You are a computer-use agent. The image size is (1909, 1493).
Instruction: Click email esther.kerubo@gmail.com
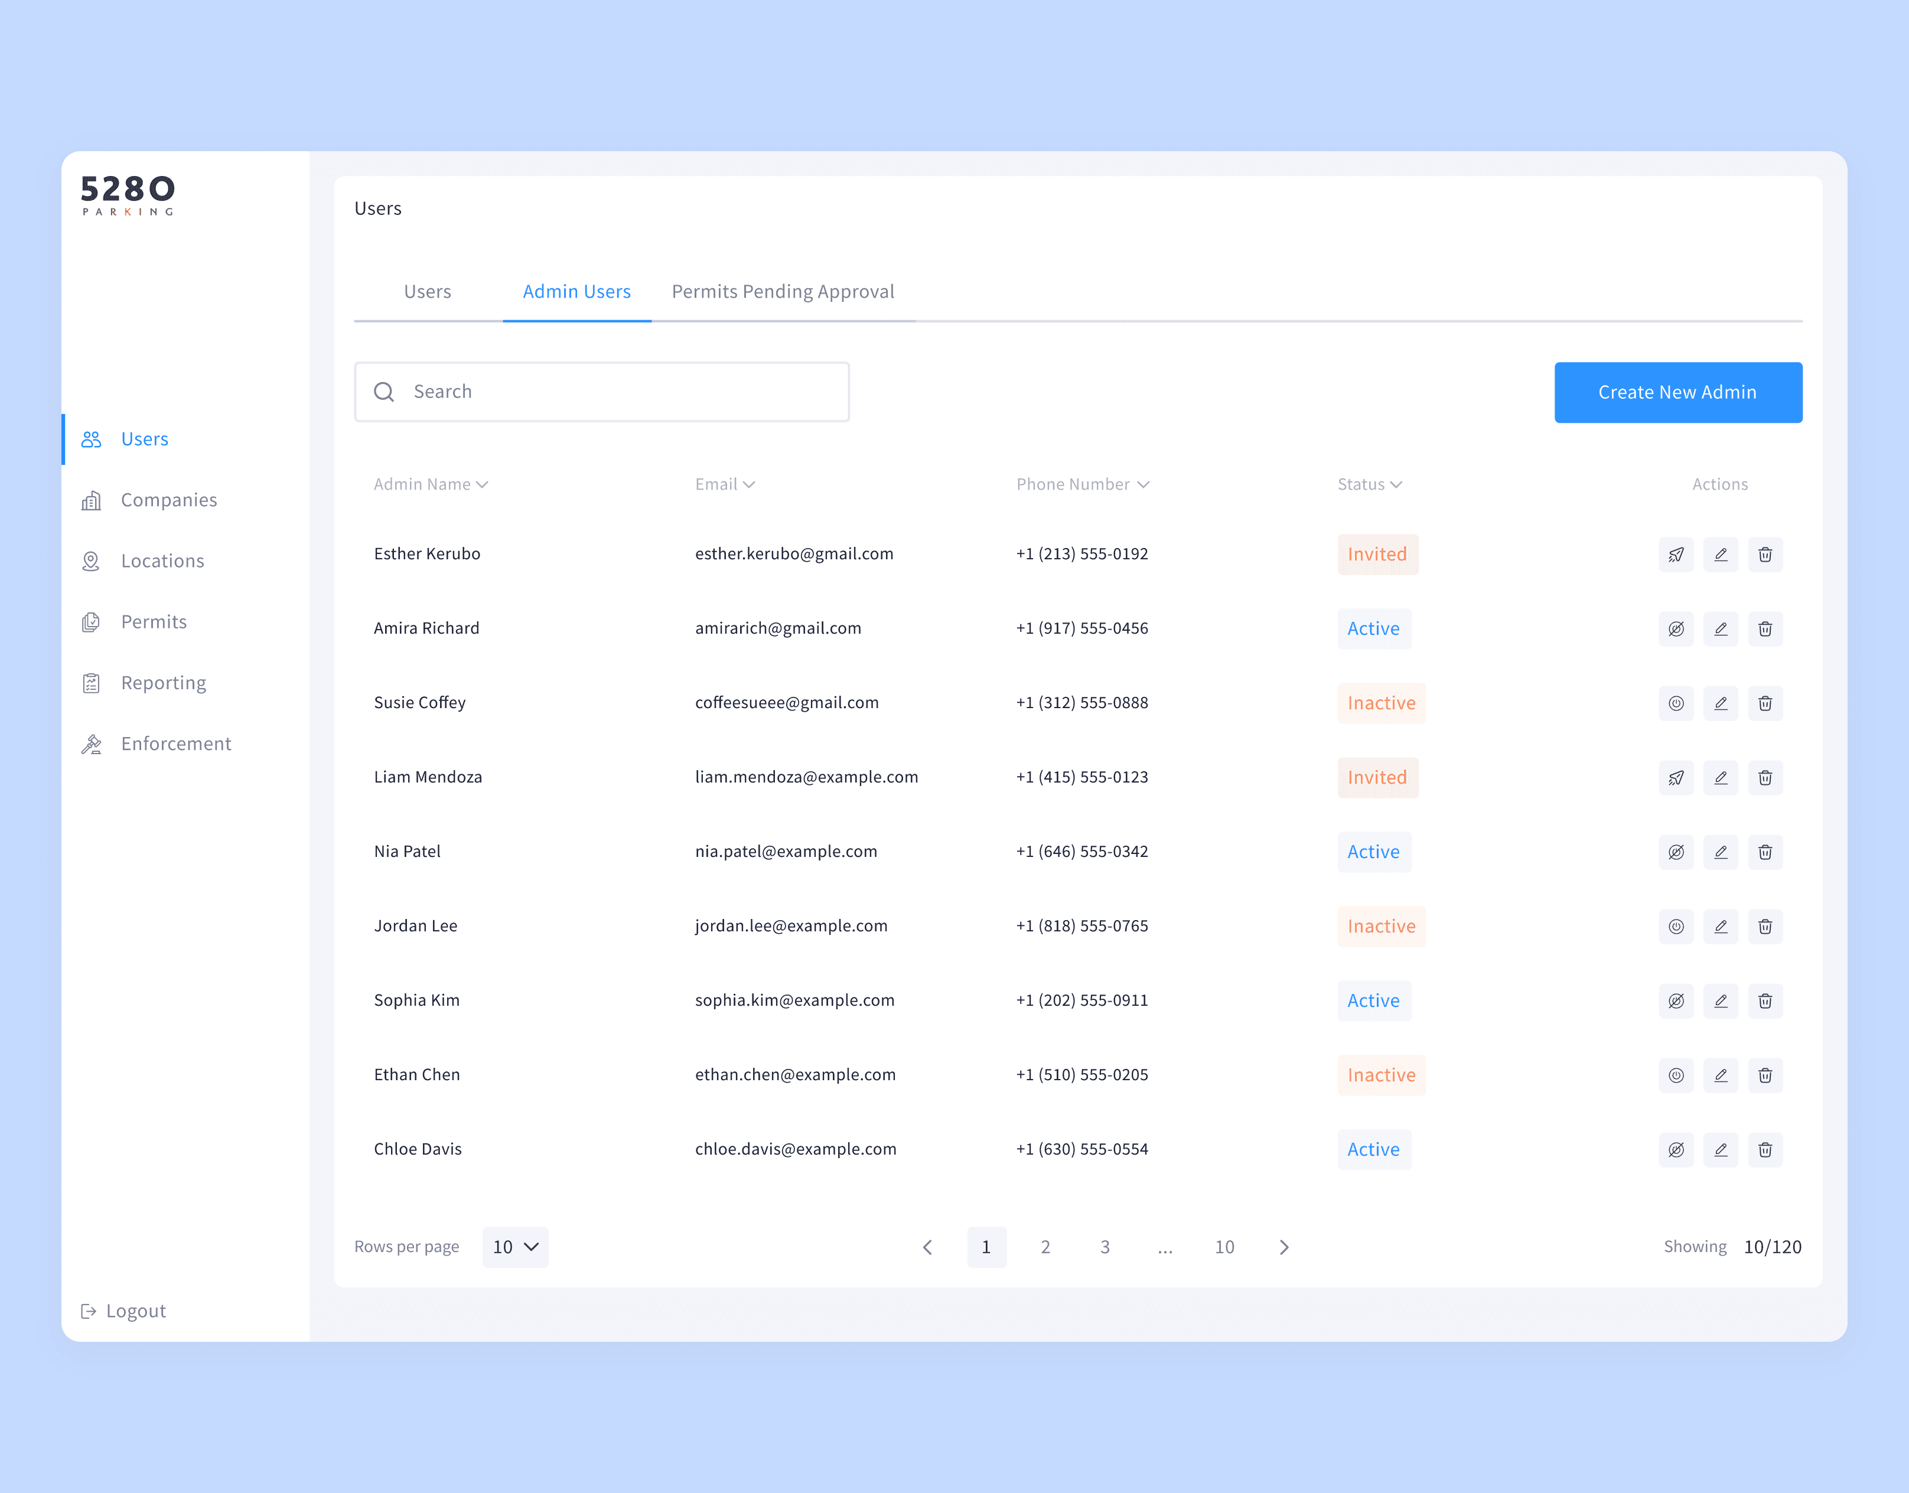pos(794,554)
